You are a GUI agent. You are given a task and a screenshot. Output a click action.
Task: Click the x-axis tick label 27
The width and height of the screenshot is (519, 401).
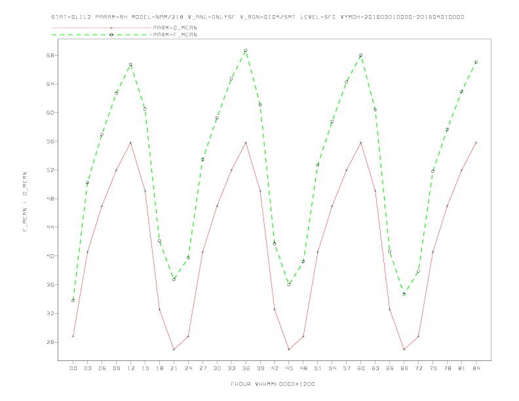tap(202, 368)
